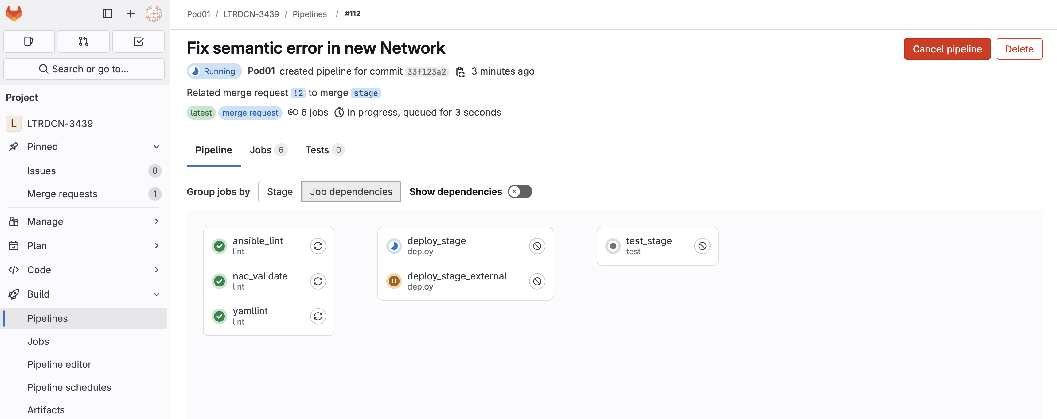Group jobs by Stage
Screen dimensions: 1057x419
click(x=279, y=191)
